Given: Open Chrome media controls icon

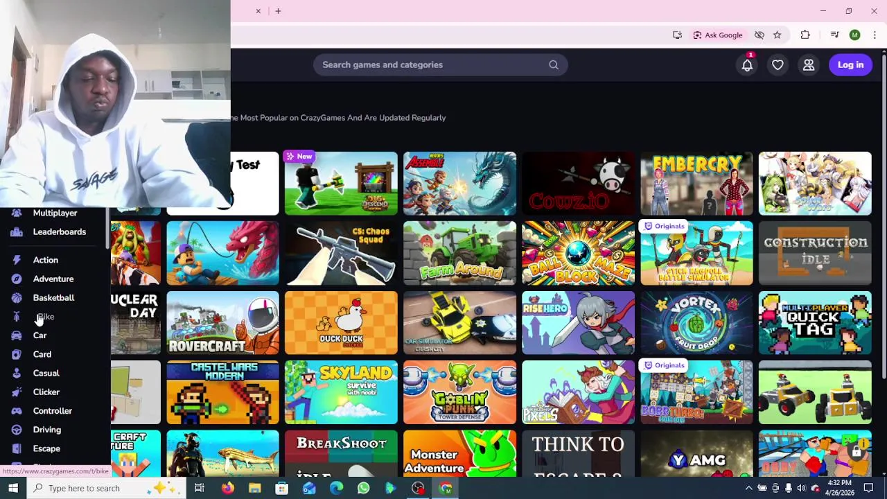Looking at the screenshot, I should tap(834, 35).
